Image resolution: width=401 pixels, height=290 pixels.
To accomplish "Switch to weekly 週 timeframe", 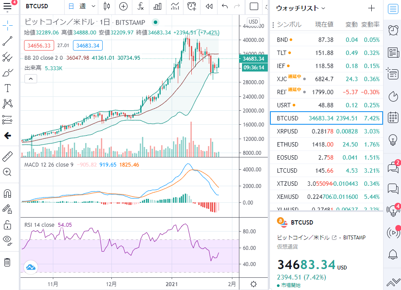I will pyautogui.click(x=83, y=7).
